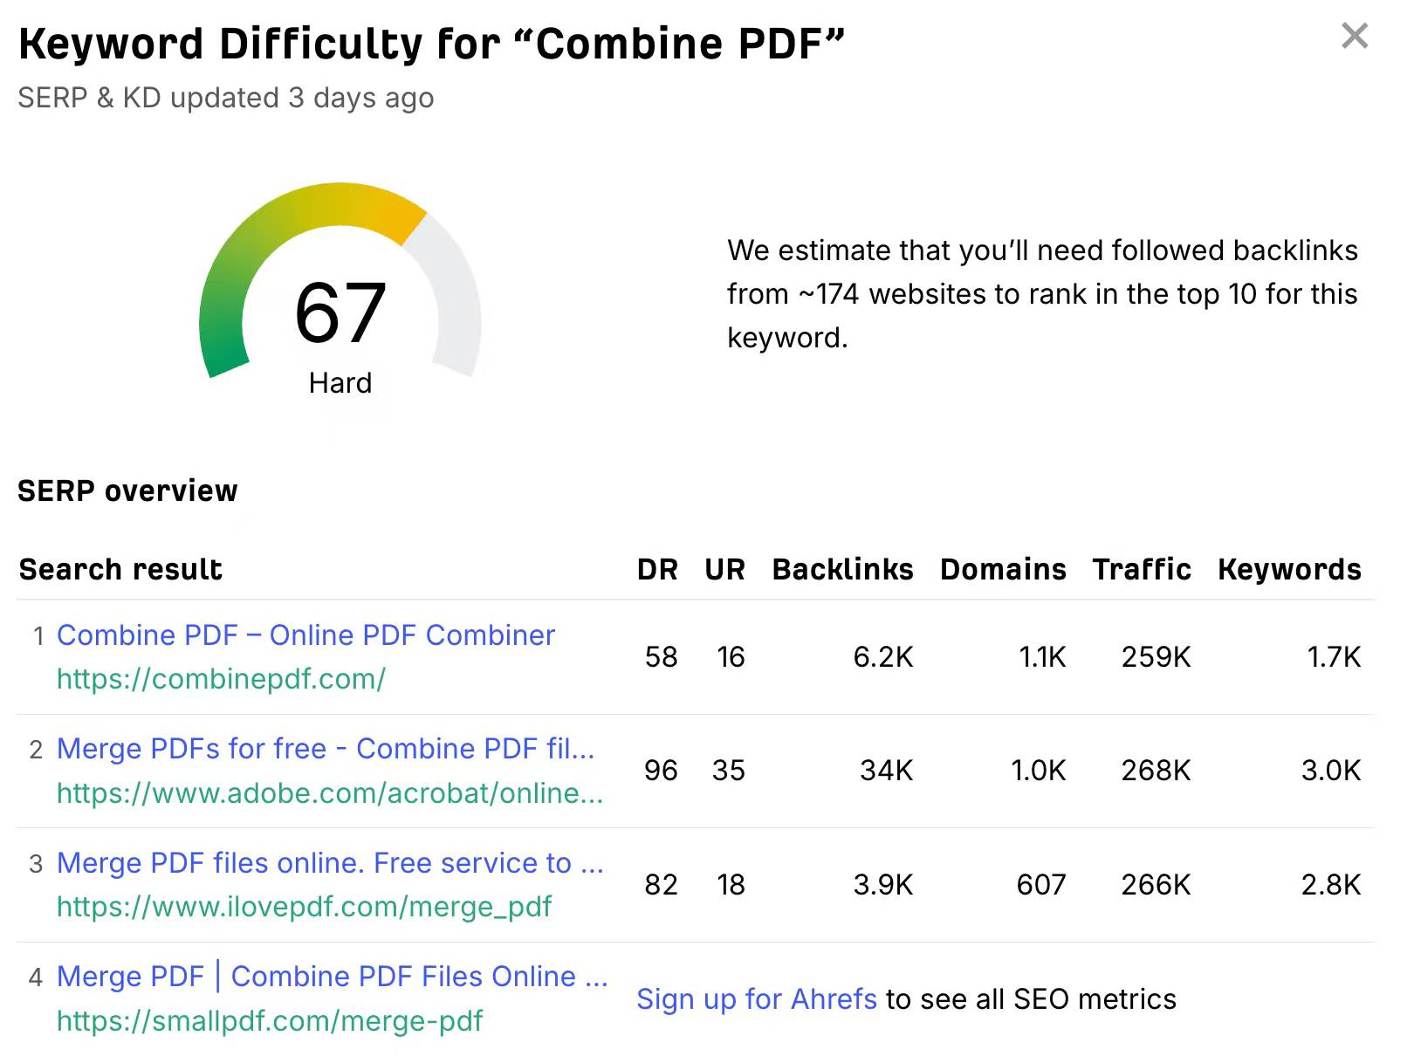Click the Traffic column header
Image resolution: width=1407 pixels, height=1056 pixels.
point(1142,570)
